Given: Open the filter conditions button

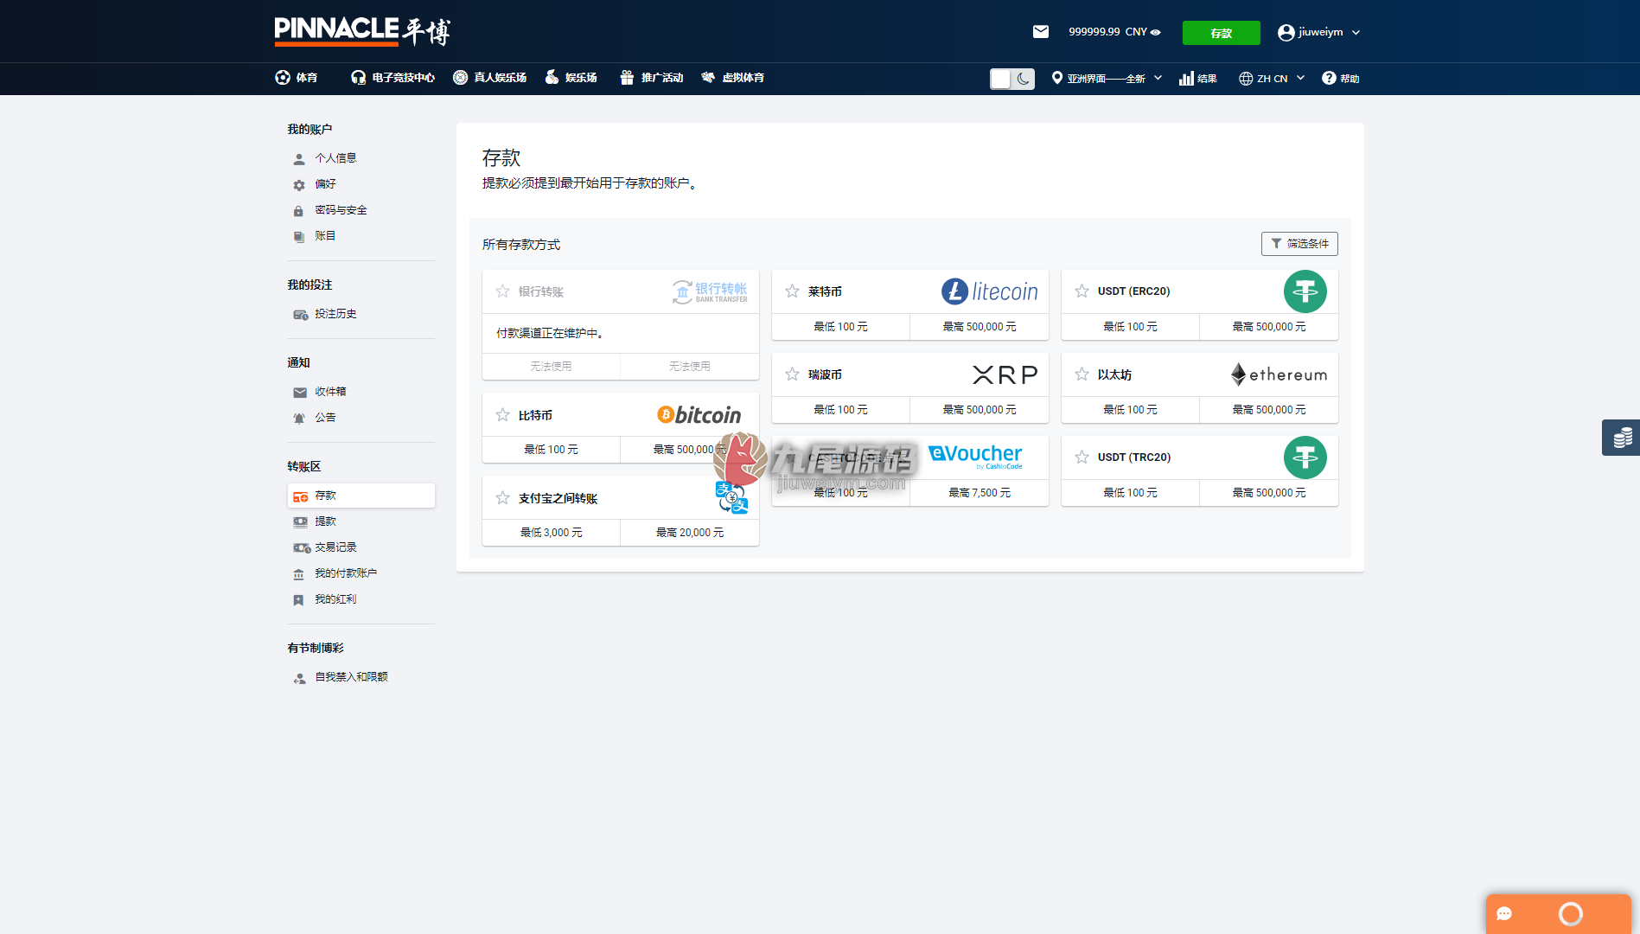Looking at the screenshot, I should click(1299, 244).
